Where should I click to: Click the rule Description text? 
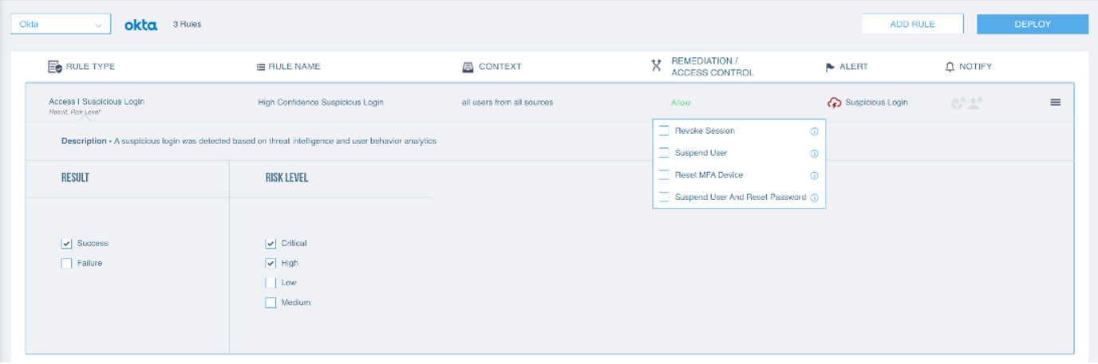coord(249,142)
